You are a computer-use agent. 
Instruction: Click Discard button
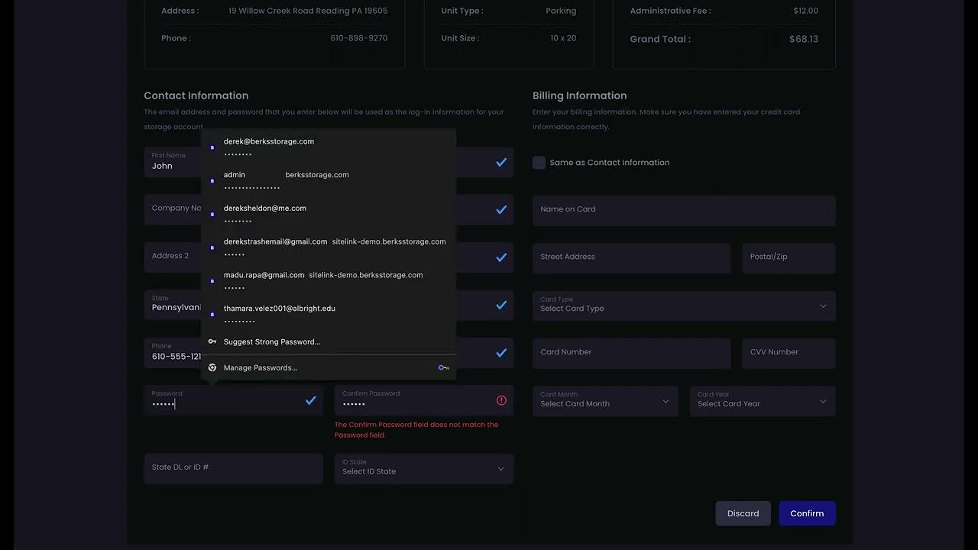coord(743,513)
